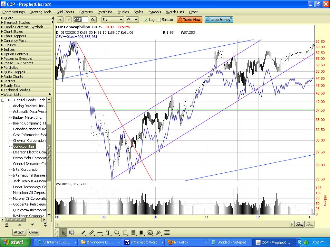The width and height of the screenshot is (330, 247).
Task: Click the watch list horizontal scrollbar thumb
Action: pyautogui.click(x=15, y=219)
